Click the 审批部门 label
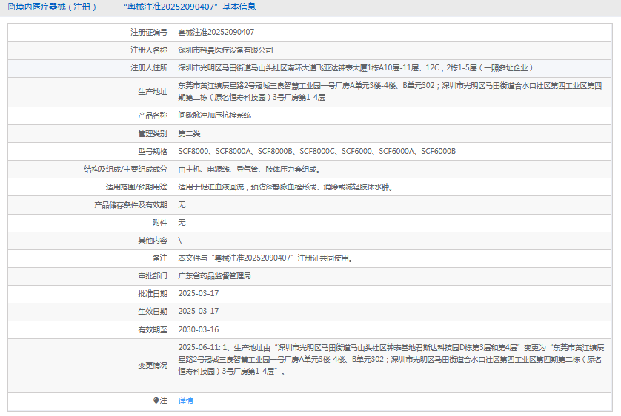This screenshot has height=416, width=621. click(x=153, y=276)
